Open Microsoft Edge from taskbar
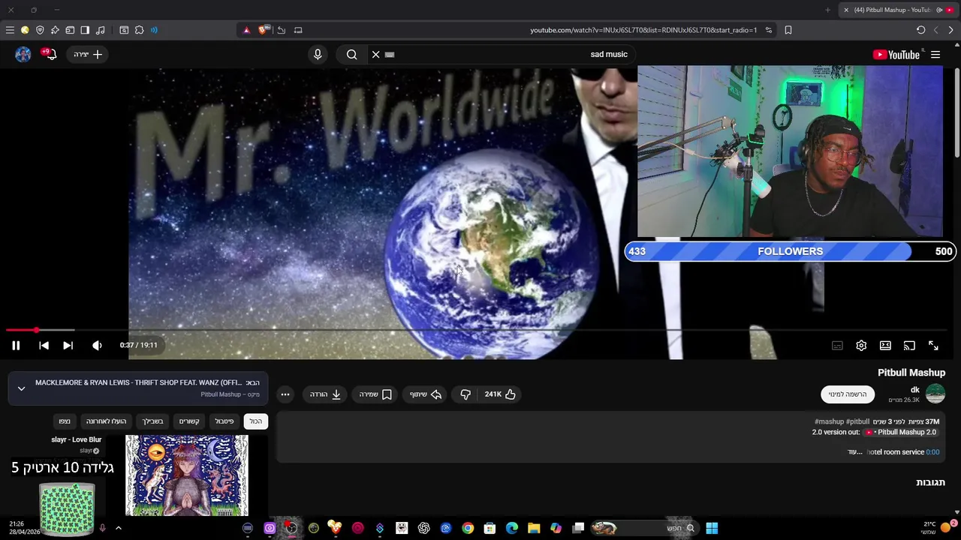961x540 pixels. (512, 528)
